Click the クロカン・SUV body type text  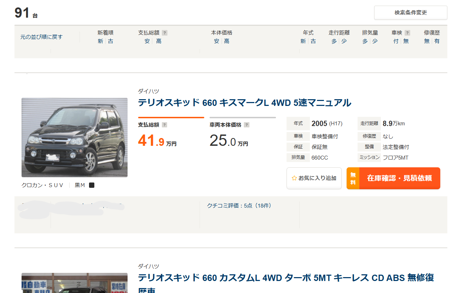click(42, 185)
